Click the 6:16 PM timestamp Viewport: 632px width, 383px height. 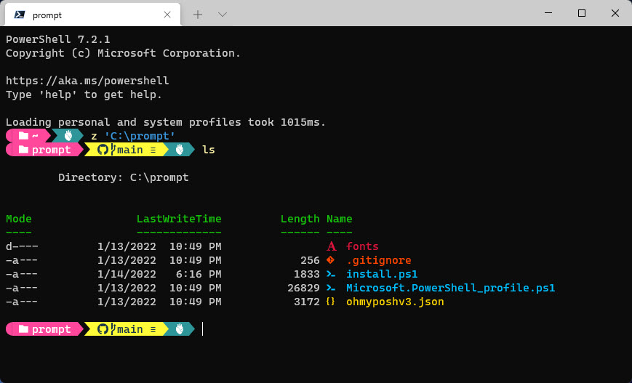pyautogui.click(x=199, y=274)
